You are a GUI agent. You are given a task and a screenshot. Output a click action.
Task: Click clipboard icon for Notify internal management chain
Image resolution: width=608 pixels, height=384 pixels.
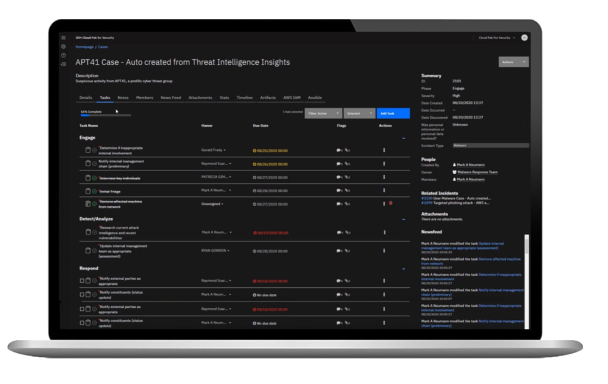88,164
